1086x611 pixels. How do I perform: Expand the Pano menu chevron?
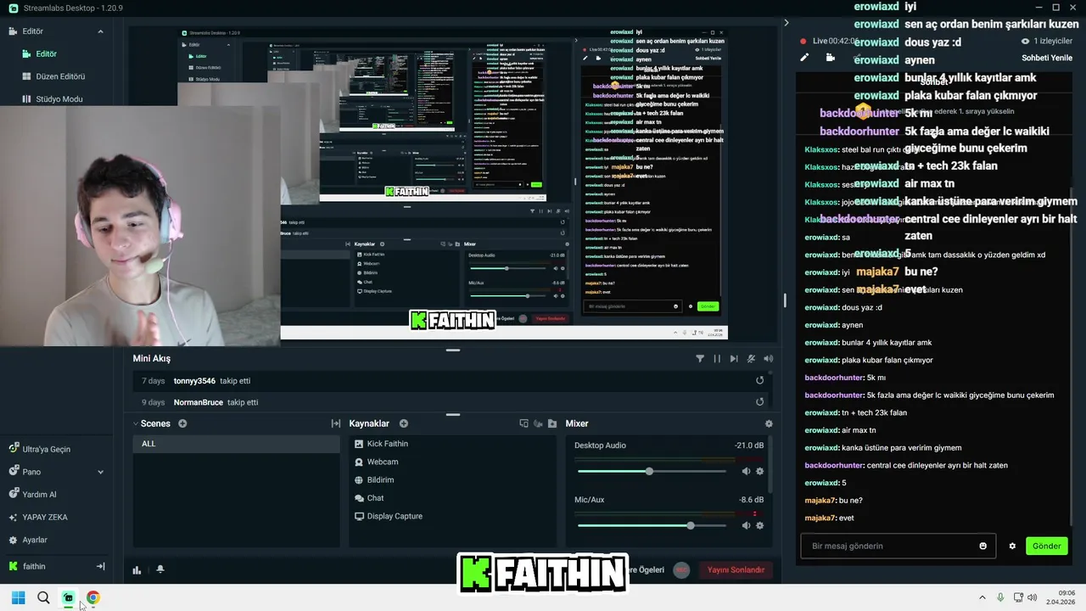pos(100,472)
